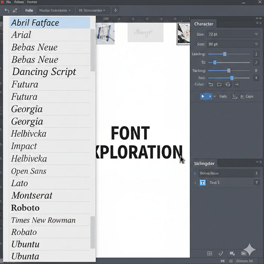The width and height of the screenshot is (264, 264).
Task: Close the Character panel with its X
Action: (257, 23)
